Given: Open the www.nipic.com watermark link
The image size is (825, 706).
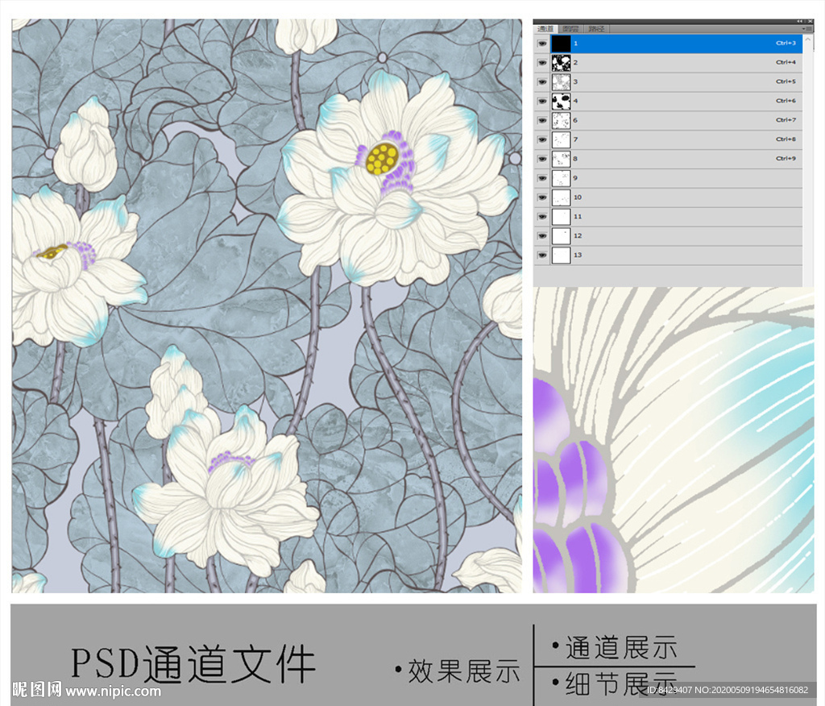Looking at the screenshot, I should tap(113, 691).
